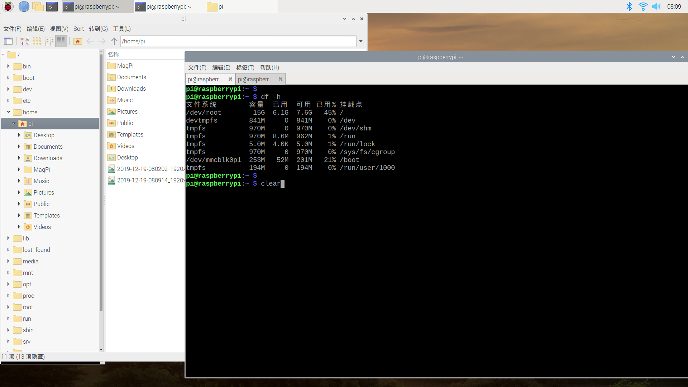Collapse the pi folder in tree

[x=14, y=124]
